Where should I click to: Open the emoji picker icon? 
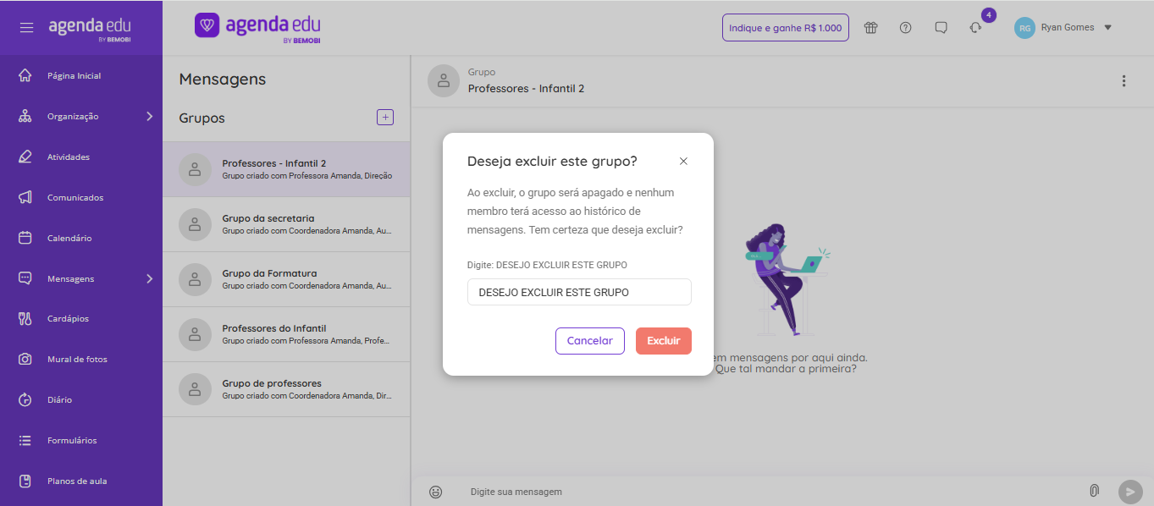tap(436, 492)
